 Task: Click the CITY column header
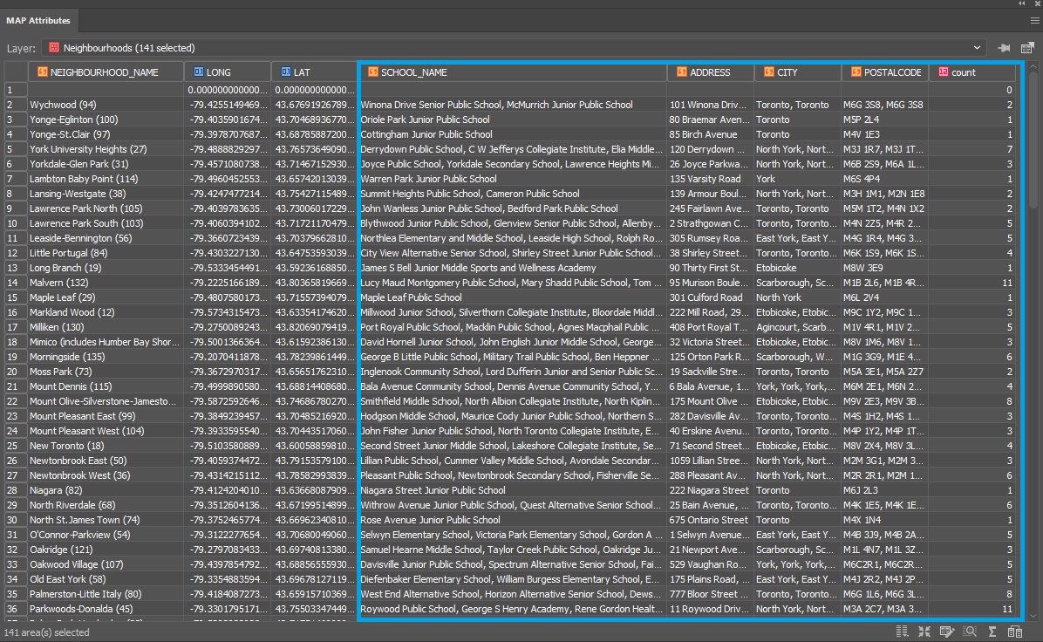coord(797,72)
